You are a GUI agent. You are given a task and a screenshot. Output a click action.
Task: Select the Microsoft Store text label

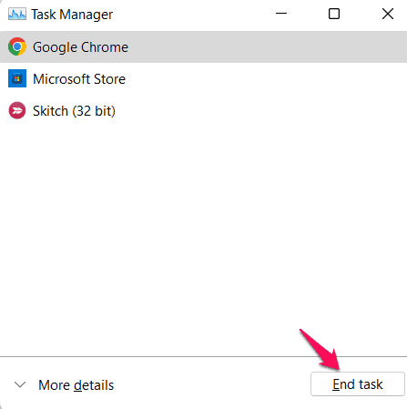tap(79, 79)
